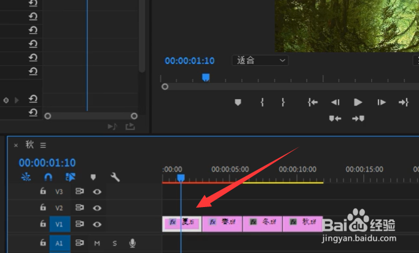Click the Program monitor timecode 00:00:01:10
This screenshot has width=419, height=253.
[189, 61]
